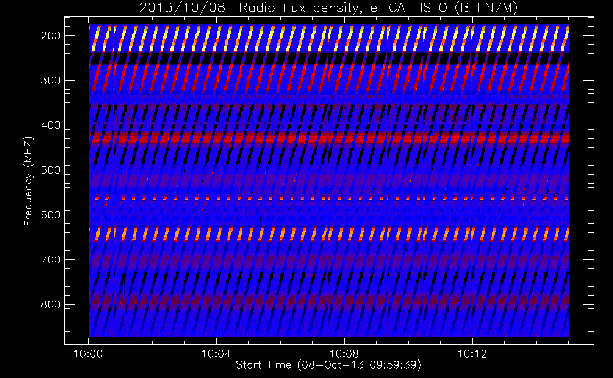
Task: Click the 10:00 time tick label
Action: coord(88,354)
